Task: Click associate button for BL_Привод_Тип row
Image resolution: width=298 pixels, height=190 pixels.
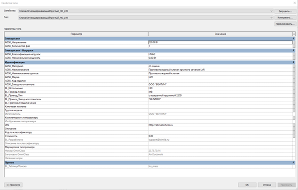Action: click(x=294, y=96)
